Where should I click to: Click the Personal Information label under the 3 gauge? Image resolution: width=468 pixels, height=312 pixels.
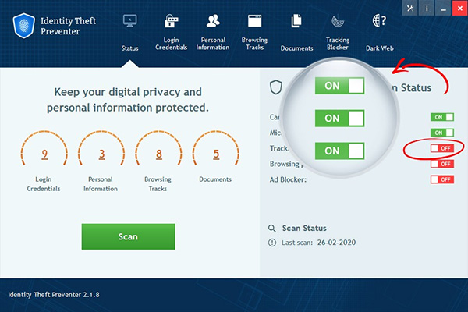101,184
